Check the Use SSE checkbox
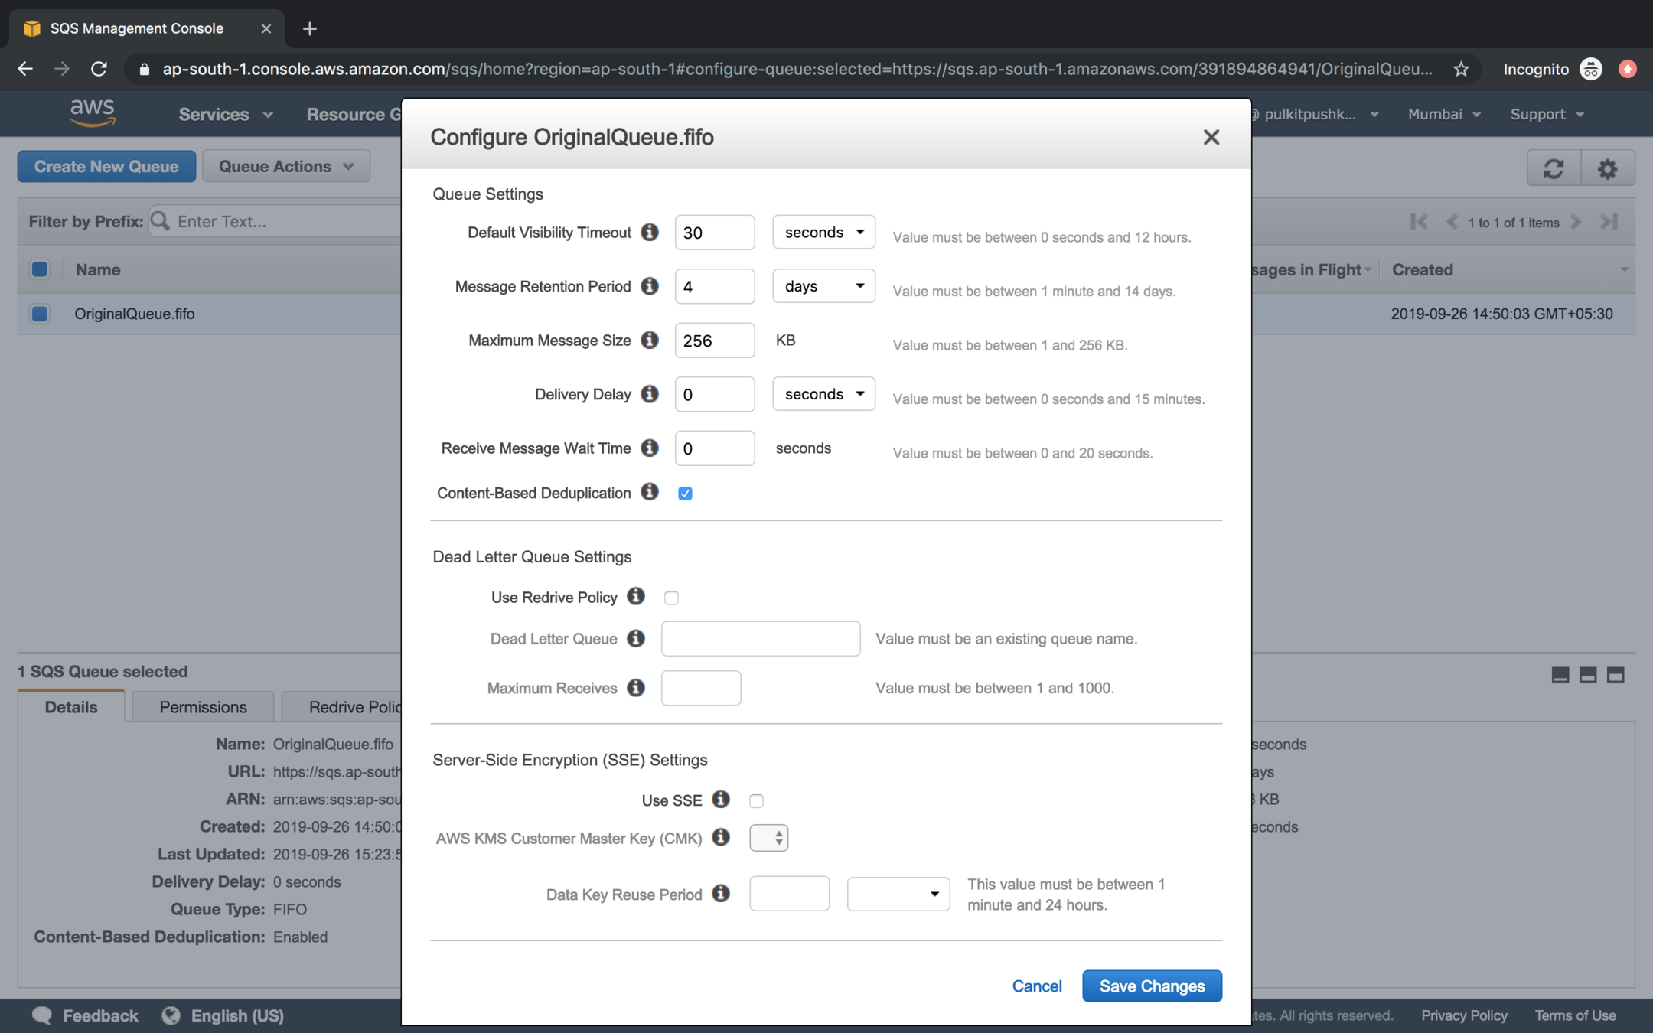The height and width of the screenshot is (1033, 1653). [756, 801]
